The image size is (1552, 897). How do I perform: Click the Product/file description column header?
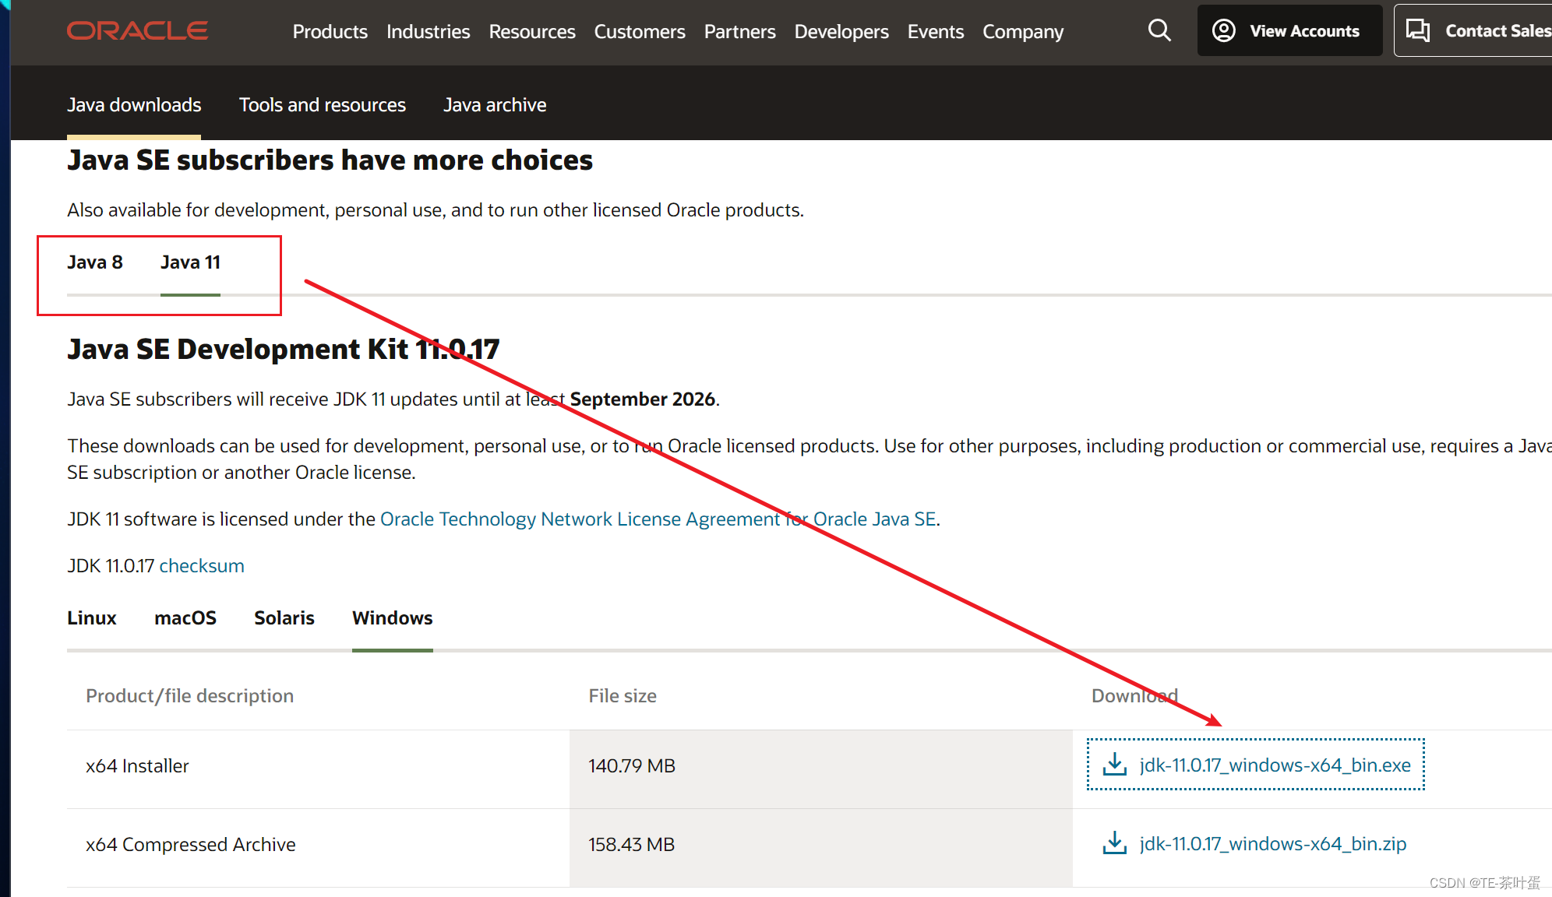(x=190, y=695)
